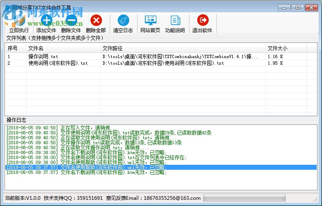Sort by the 序号 column header
The height and width of the screenshot is (206, 322).
tap(15, 48)
